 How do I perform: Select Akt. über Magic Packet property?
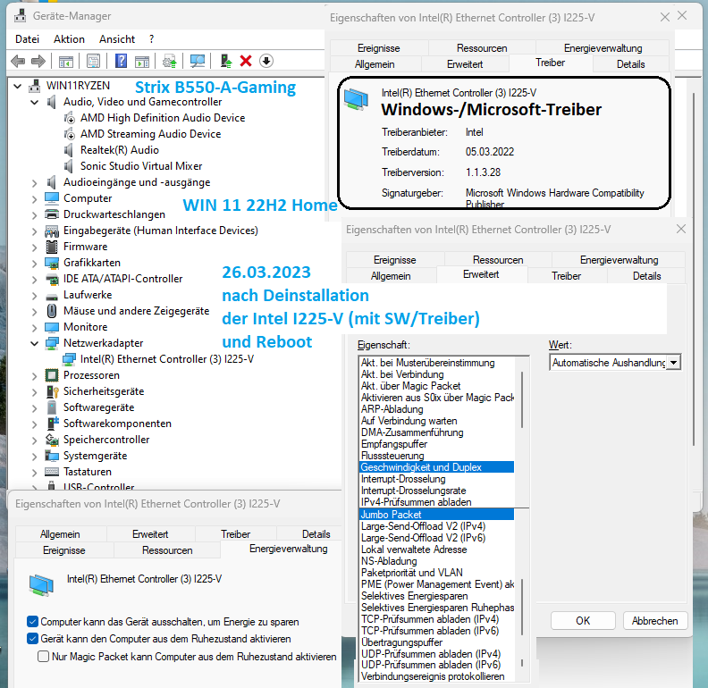(x=436, y=386)
